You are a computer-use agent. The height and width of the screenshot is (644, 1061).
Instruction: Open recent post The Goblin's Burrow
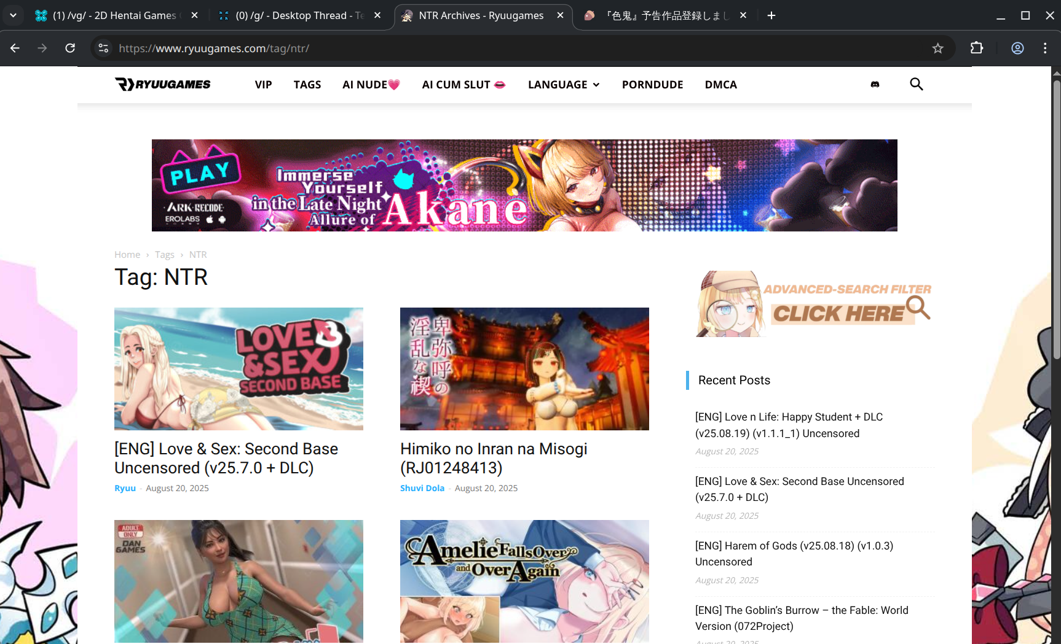[802, 618]
